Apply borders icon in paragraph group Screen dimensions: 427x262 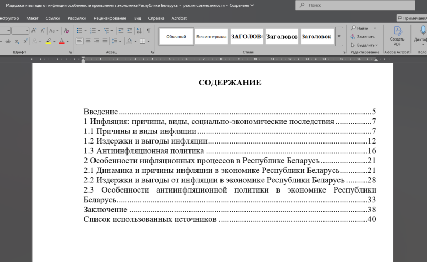[x=143, y=41]
